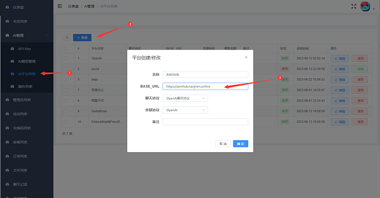
Task: Click the 停用 status tag in azure row
Action: pyautogui.click(x=285, y=69)
